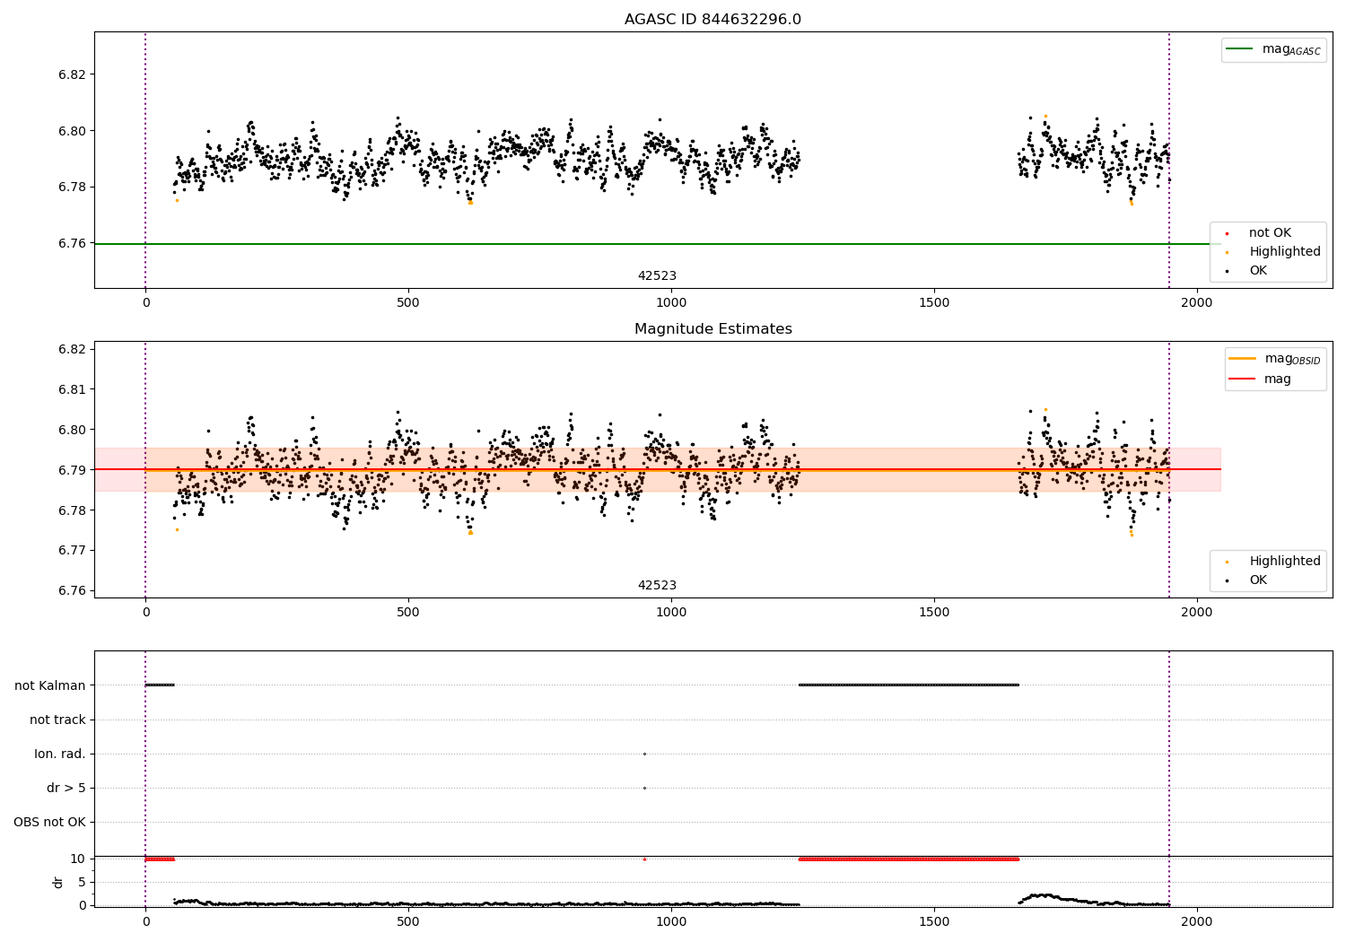The image size is (1346, 942).
Task: Click the OBS not OK axis label
Action: (49, 822)
